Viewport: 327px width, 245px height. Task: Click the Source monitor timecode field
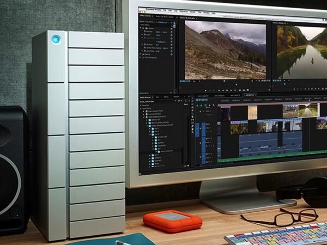(x=185, y=81)
